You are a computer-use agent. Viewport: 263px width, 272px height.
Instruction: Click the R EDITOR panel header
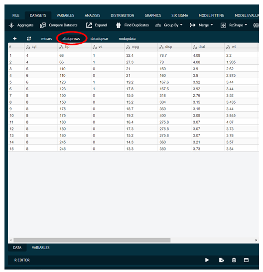[22, 260]
